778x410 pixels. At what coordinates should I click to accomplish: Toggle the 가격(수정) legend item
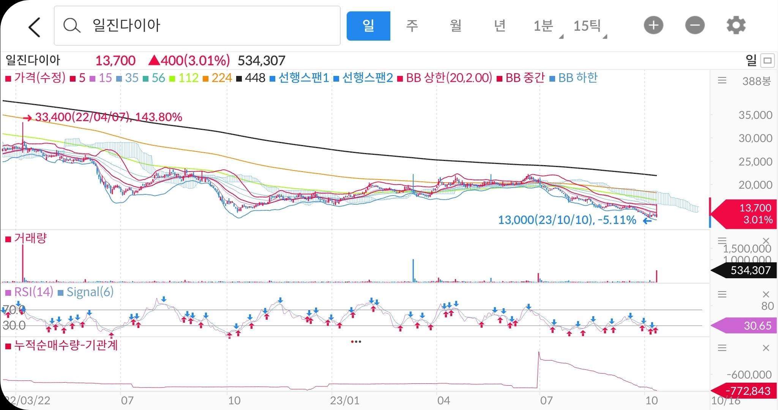click(35, 78)
